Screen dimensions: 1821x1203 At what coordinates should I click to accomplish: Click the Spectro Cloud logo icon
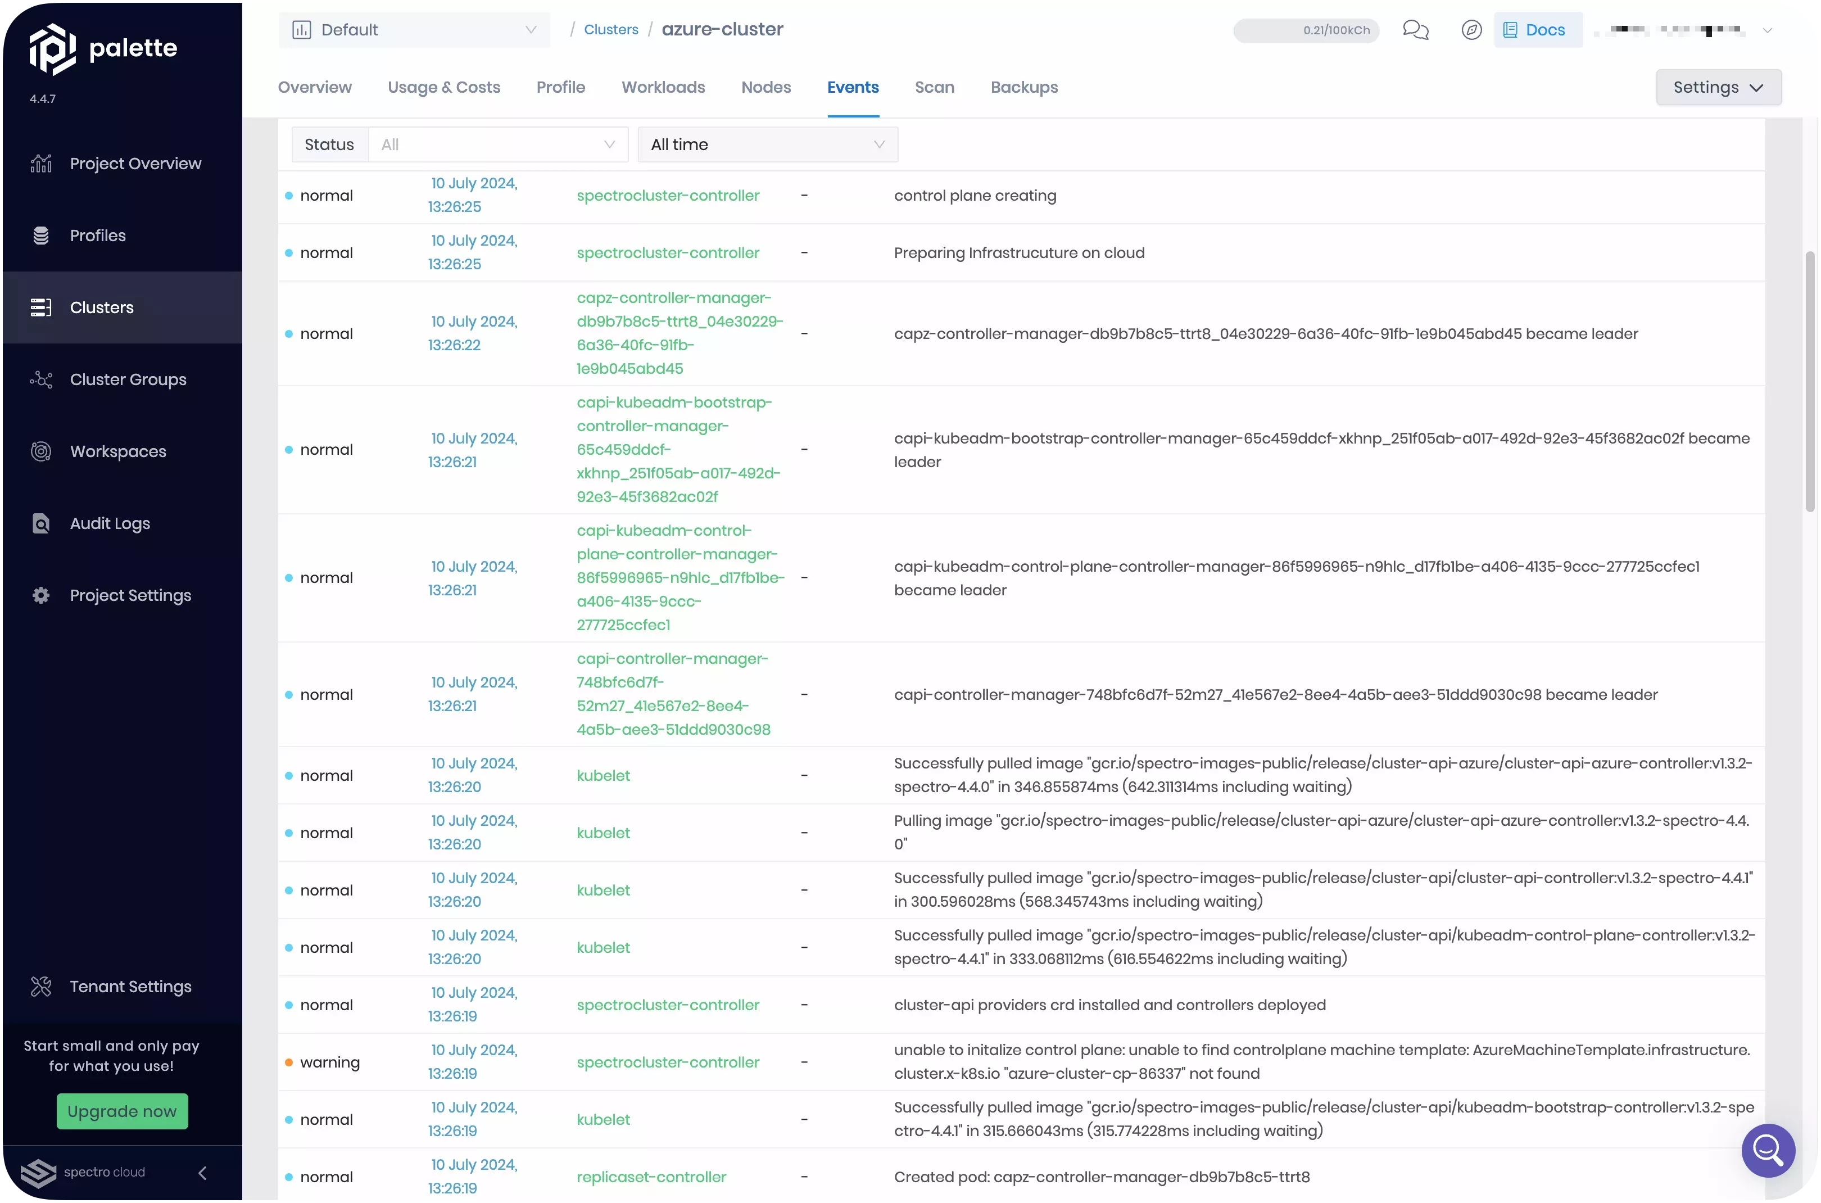pyautogui.click(x=38, y=1173)
